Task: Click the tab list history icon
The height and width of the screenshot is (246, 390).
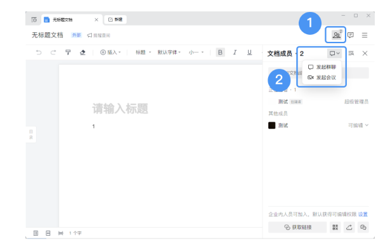Action: point(34,20)
